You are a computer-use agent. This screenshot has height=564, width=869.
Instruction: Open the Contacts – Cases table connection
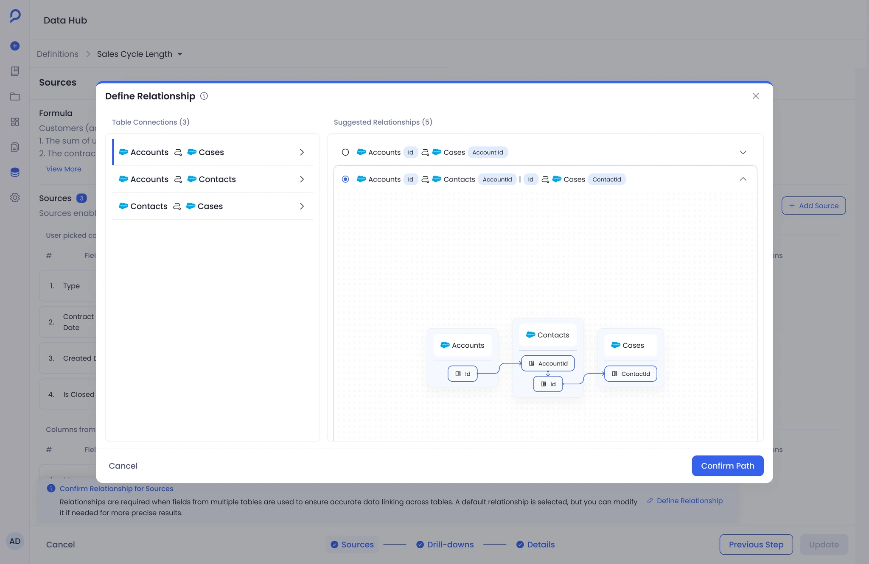[213, 206]
